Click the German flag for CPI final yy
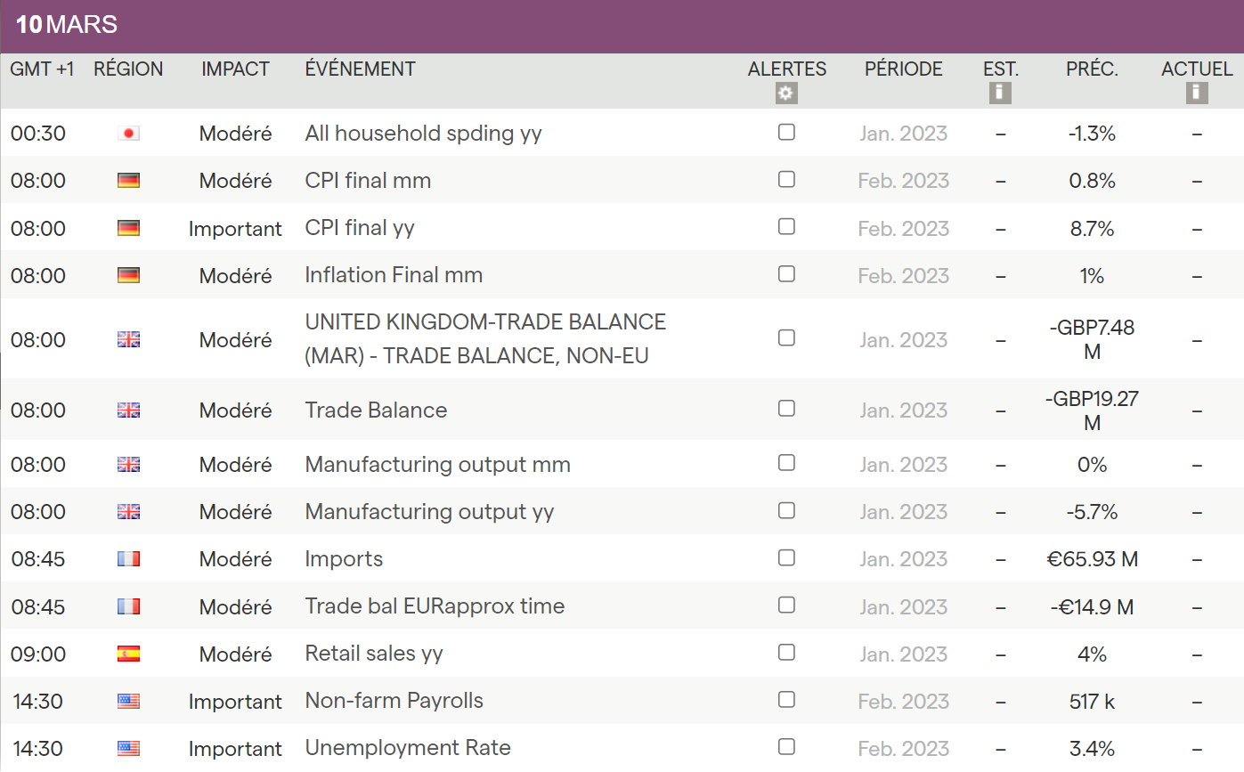The width and height of the screenshot is (1244, 772). tap(128, 229)
